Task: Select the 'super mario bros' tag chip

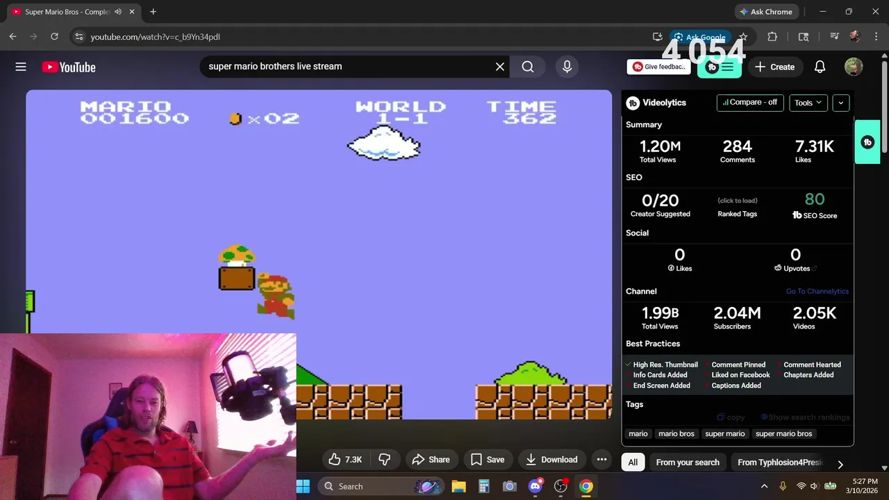Action: coord(783,433)
